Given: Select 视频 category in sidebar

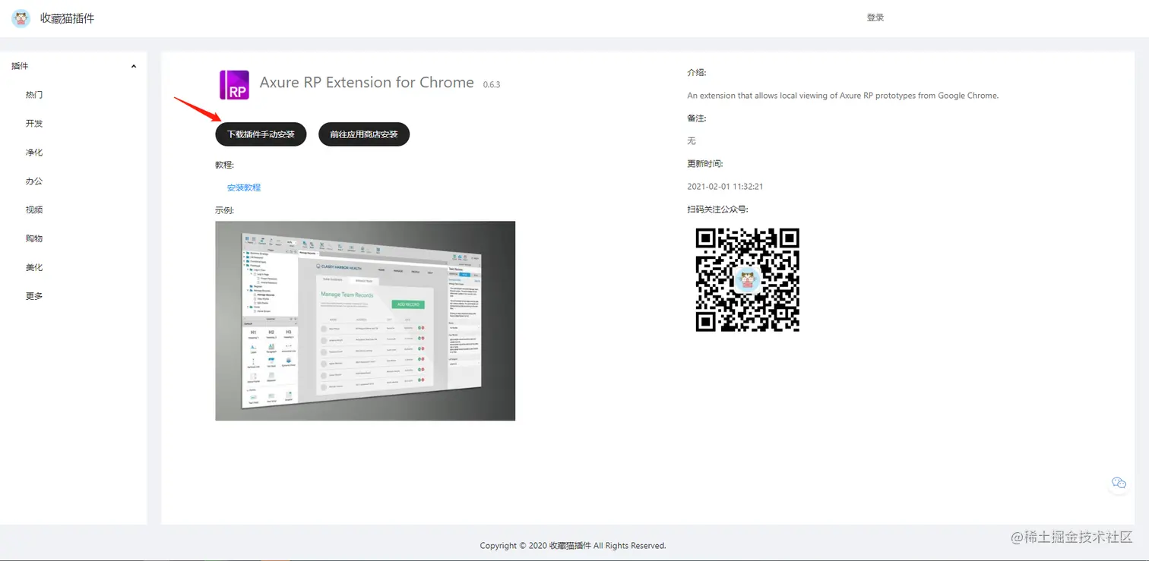Looking at the screenshot, I should point(34,210).
